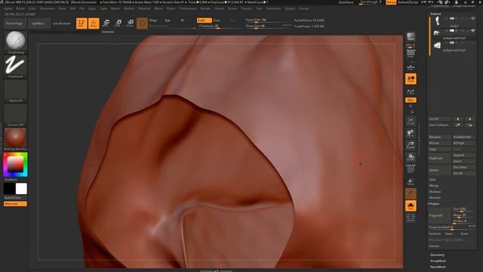
Task: Open the Freehand stroke picker
Action: [15, 66]
